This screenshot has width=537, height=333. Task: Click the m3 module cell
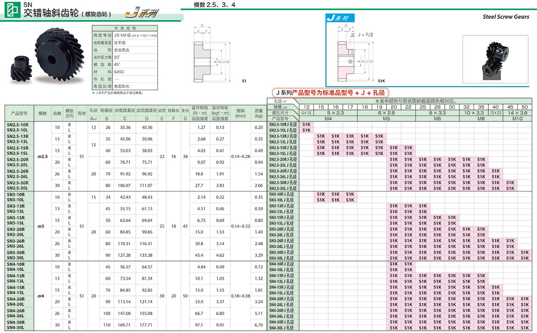42,226
